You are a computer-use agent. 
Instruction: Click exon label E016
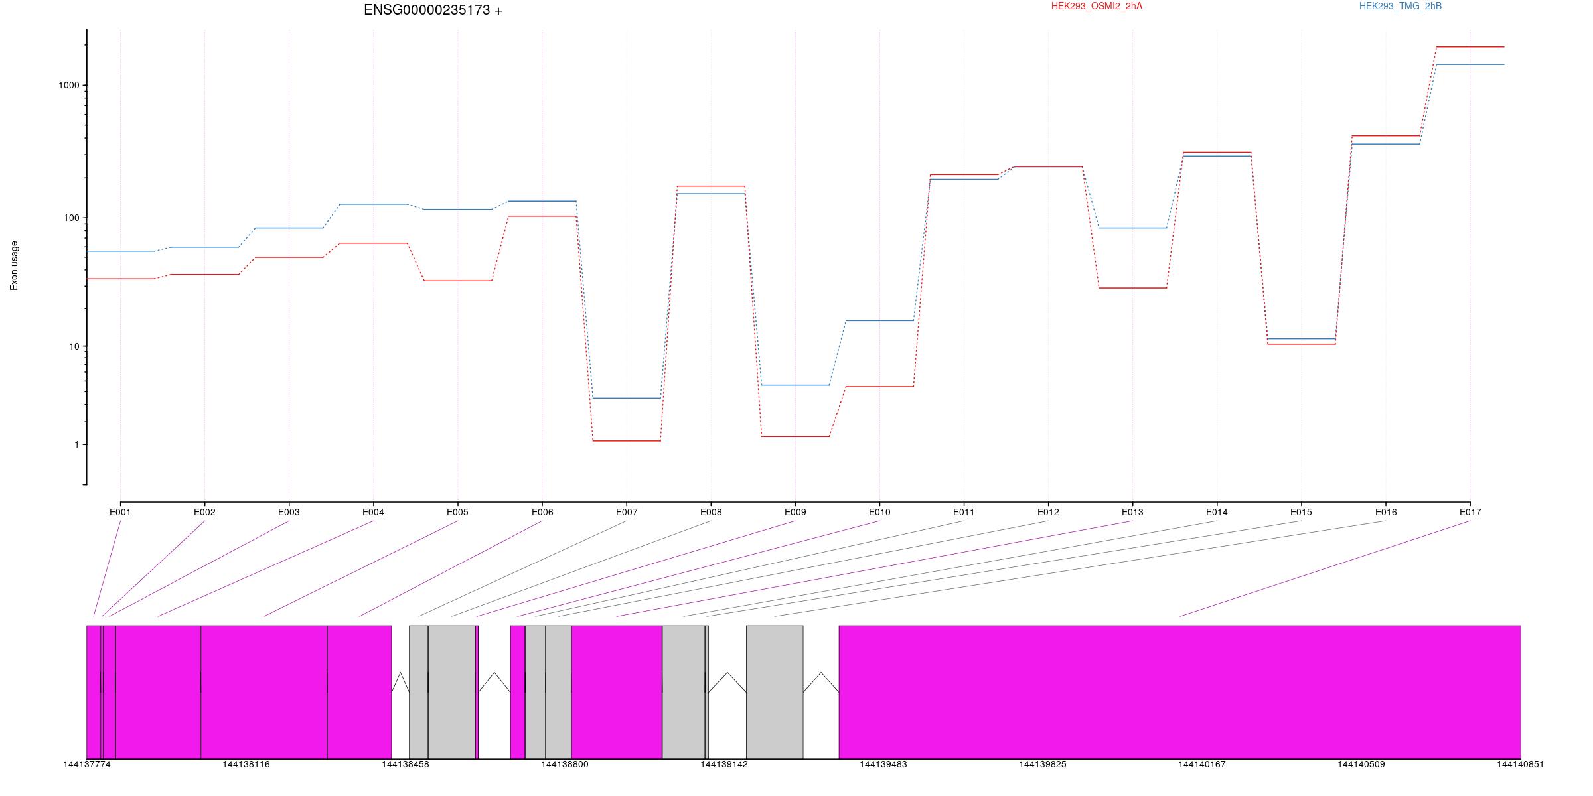(1386, 512)
